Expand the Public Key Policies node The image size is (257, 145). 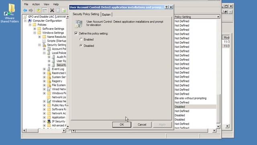(44, 106)
